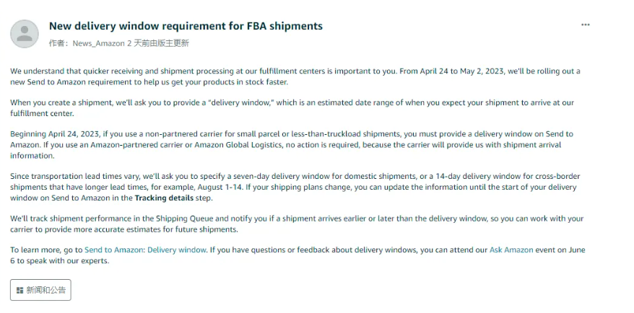Click paragraph starting "Beginning April 24, 2023"
The width and height of the screenshot is (634, 313).
292,144
